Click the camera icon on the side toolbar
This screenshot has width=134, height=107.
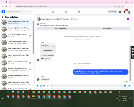tap(133, 49)
